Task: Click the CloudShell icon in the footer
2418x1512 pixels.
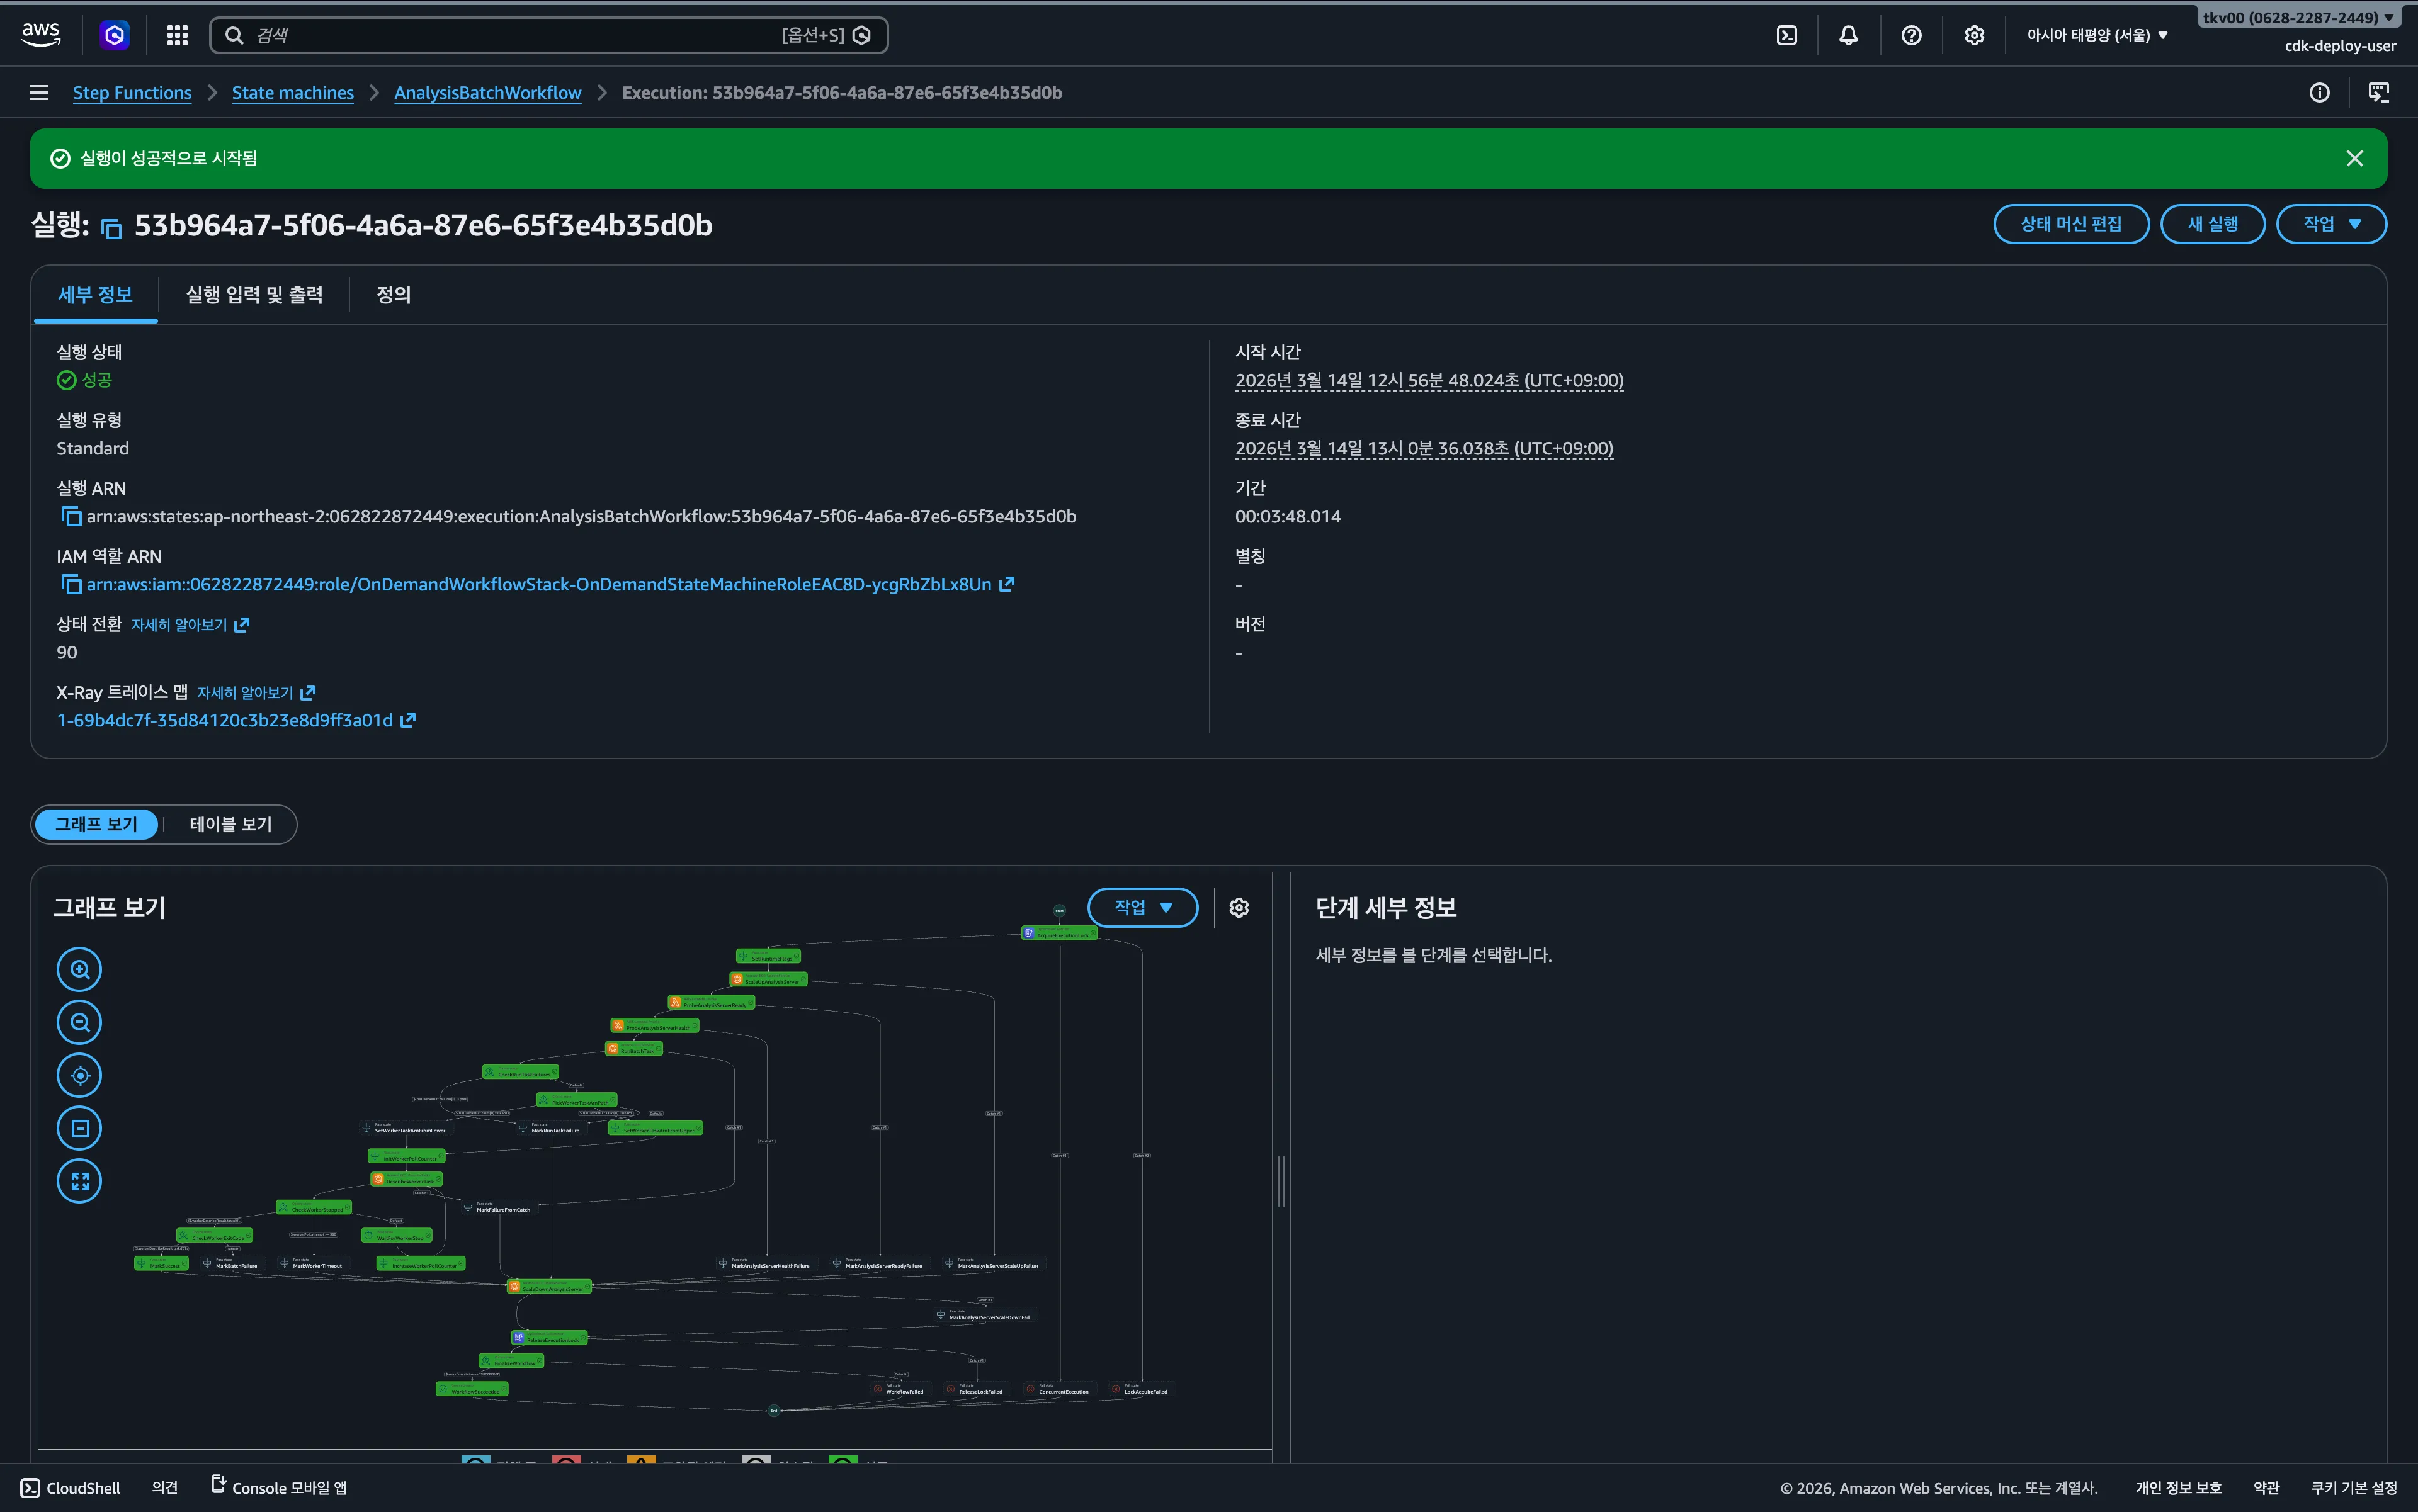Action: pos(31,1488)
